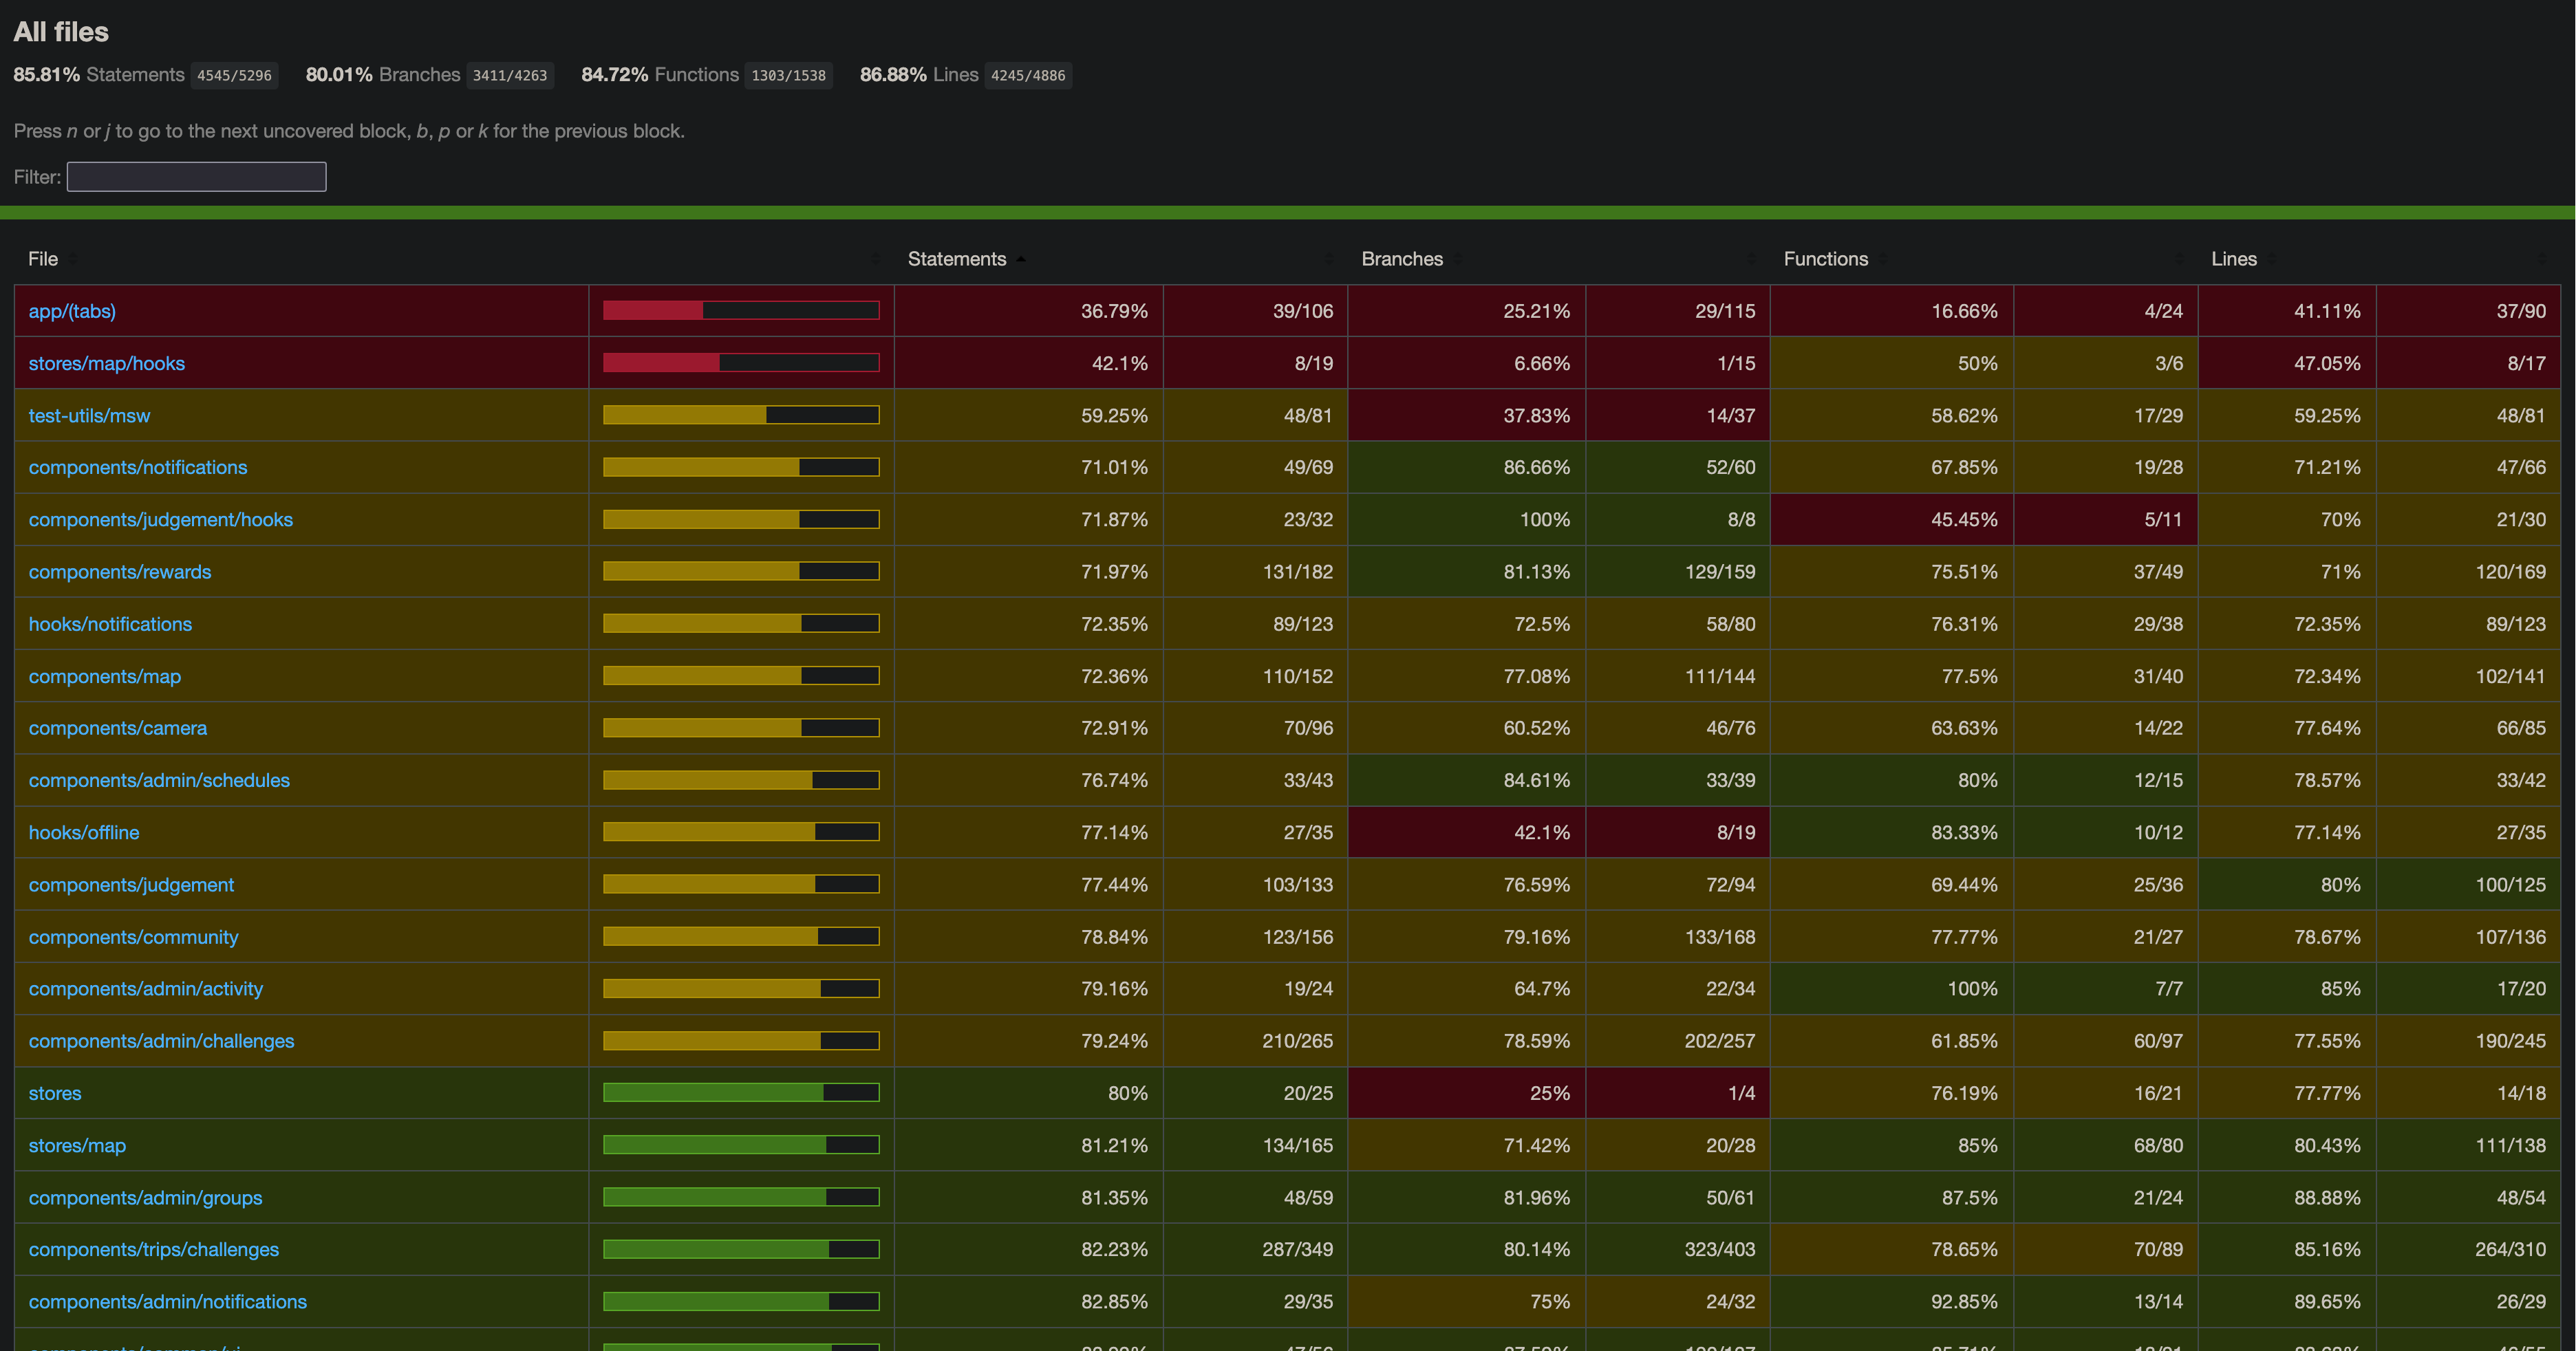Sort by the Branches column header
This screenshot has width=2576, height=1351.
pyautogui.click(x=1402, y=259)
